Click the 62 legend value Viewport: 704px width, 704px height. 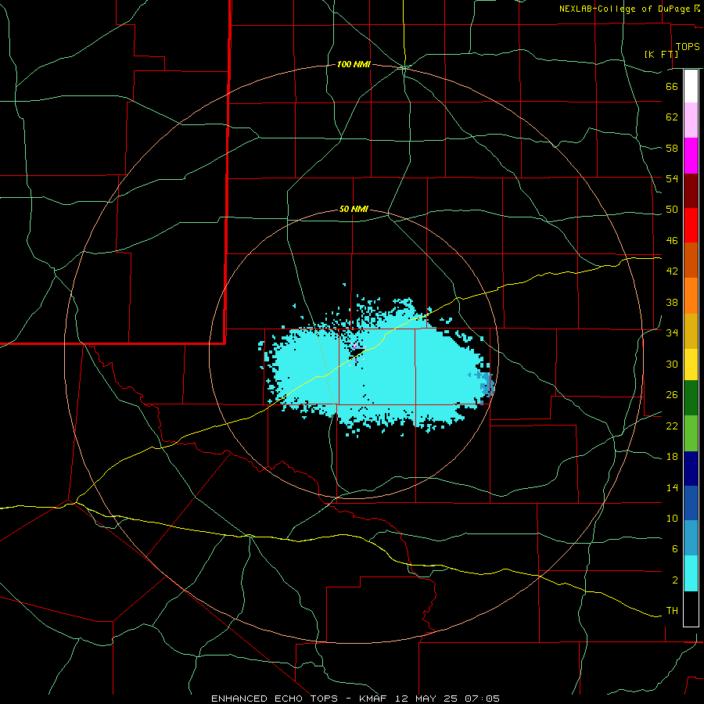[x=672, y=117]
